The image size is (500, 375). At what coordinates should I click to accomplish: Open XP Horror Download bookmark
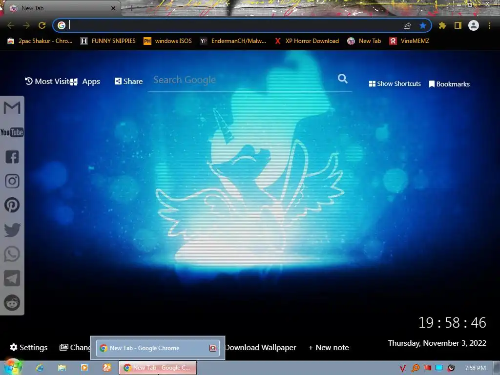307,41
